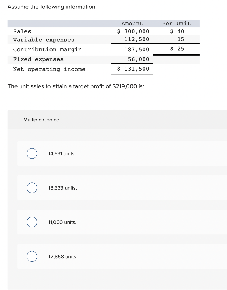Click the '12,858 units.' answer text
This screenshot has width=227, height=290.
[63, 257]
